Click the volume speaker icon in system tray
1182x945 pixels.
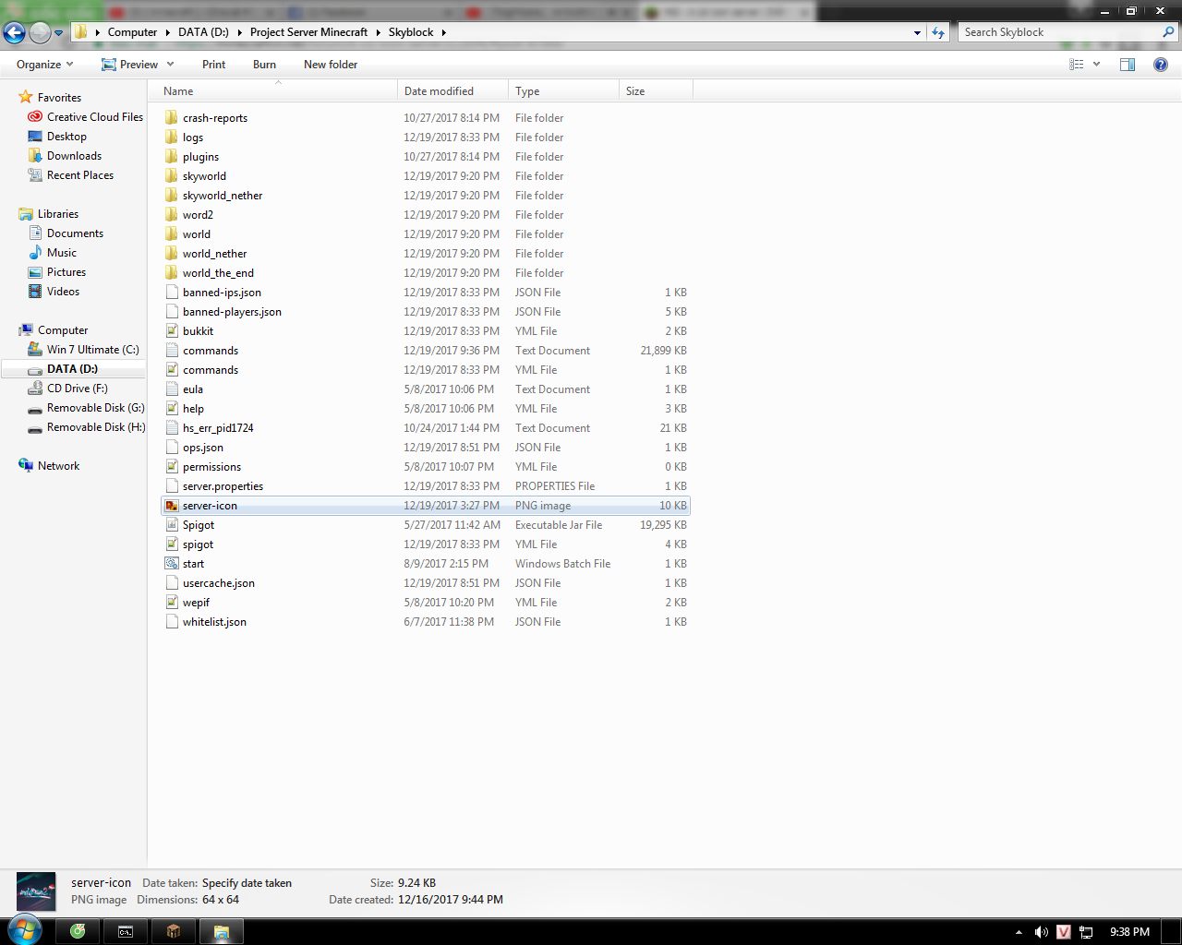pos(1041,932)
